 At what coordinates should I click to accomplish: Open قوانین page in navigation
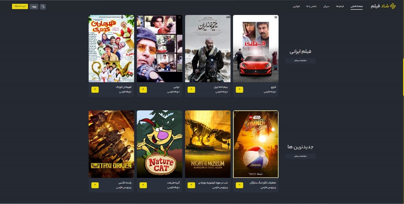coord(296,6)
